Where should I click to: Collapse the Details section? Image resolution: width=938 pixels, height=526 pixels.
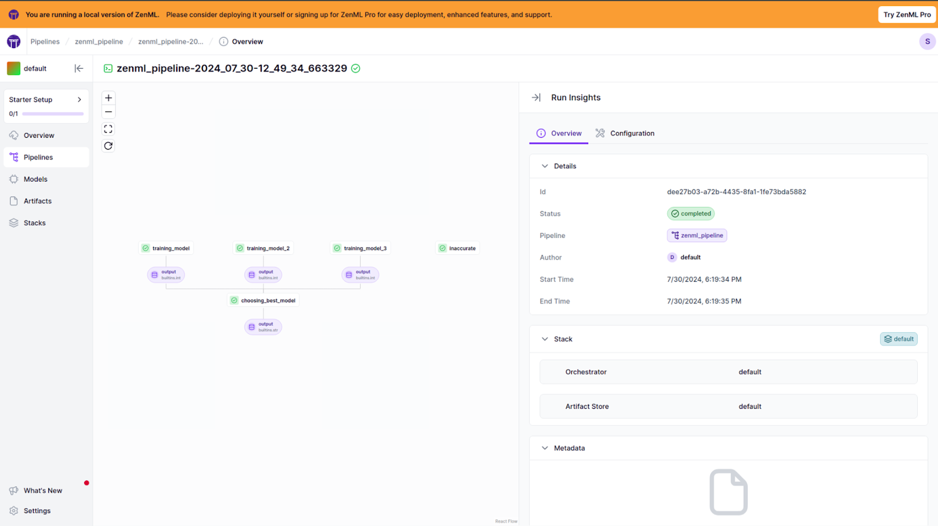click(545, 166)
